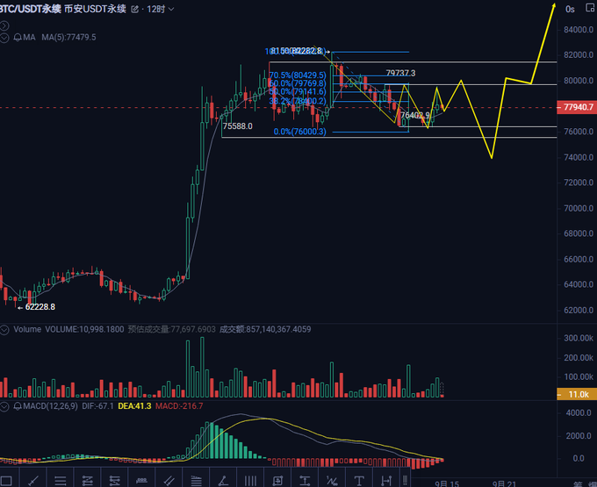Image resolution: width=597 pixels, height=487 pixels.
Task: Click the 84000.0 price axis label
Action: (x=579, y=30)
